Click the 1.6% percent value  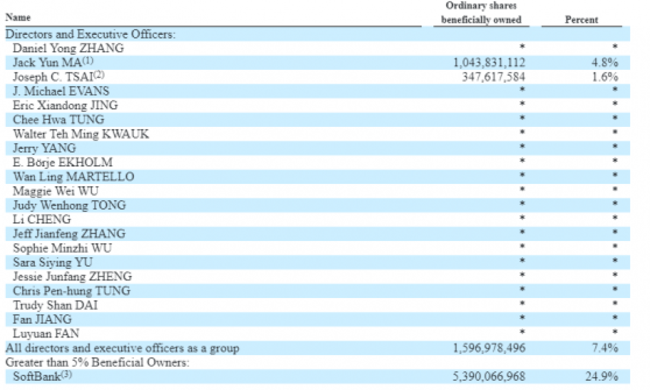[606, 77]
